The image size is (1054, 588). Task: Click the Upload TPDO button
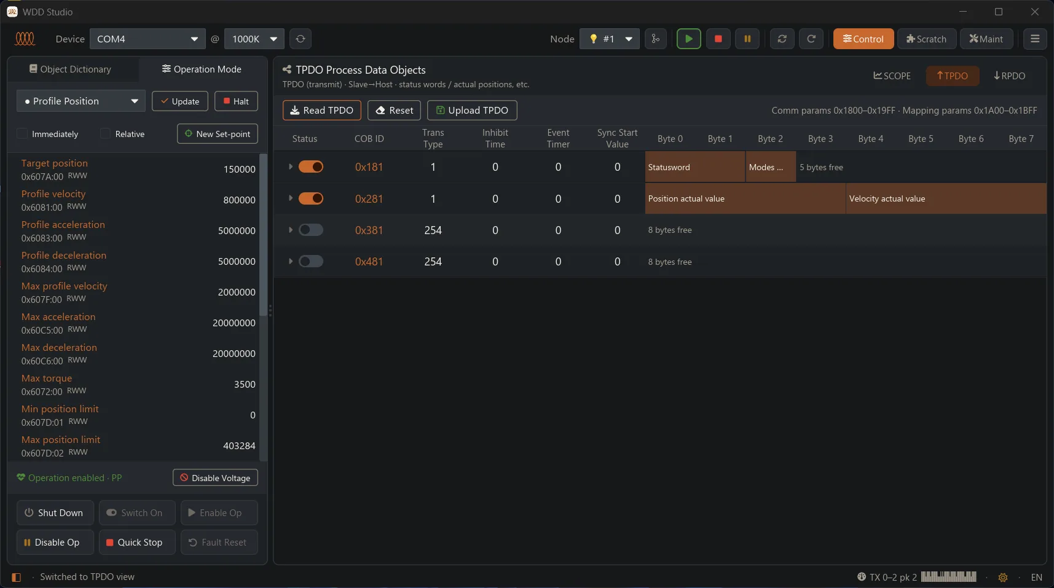(x=472, y=110)
